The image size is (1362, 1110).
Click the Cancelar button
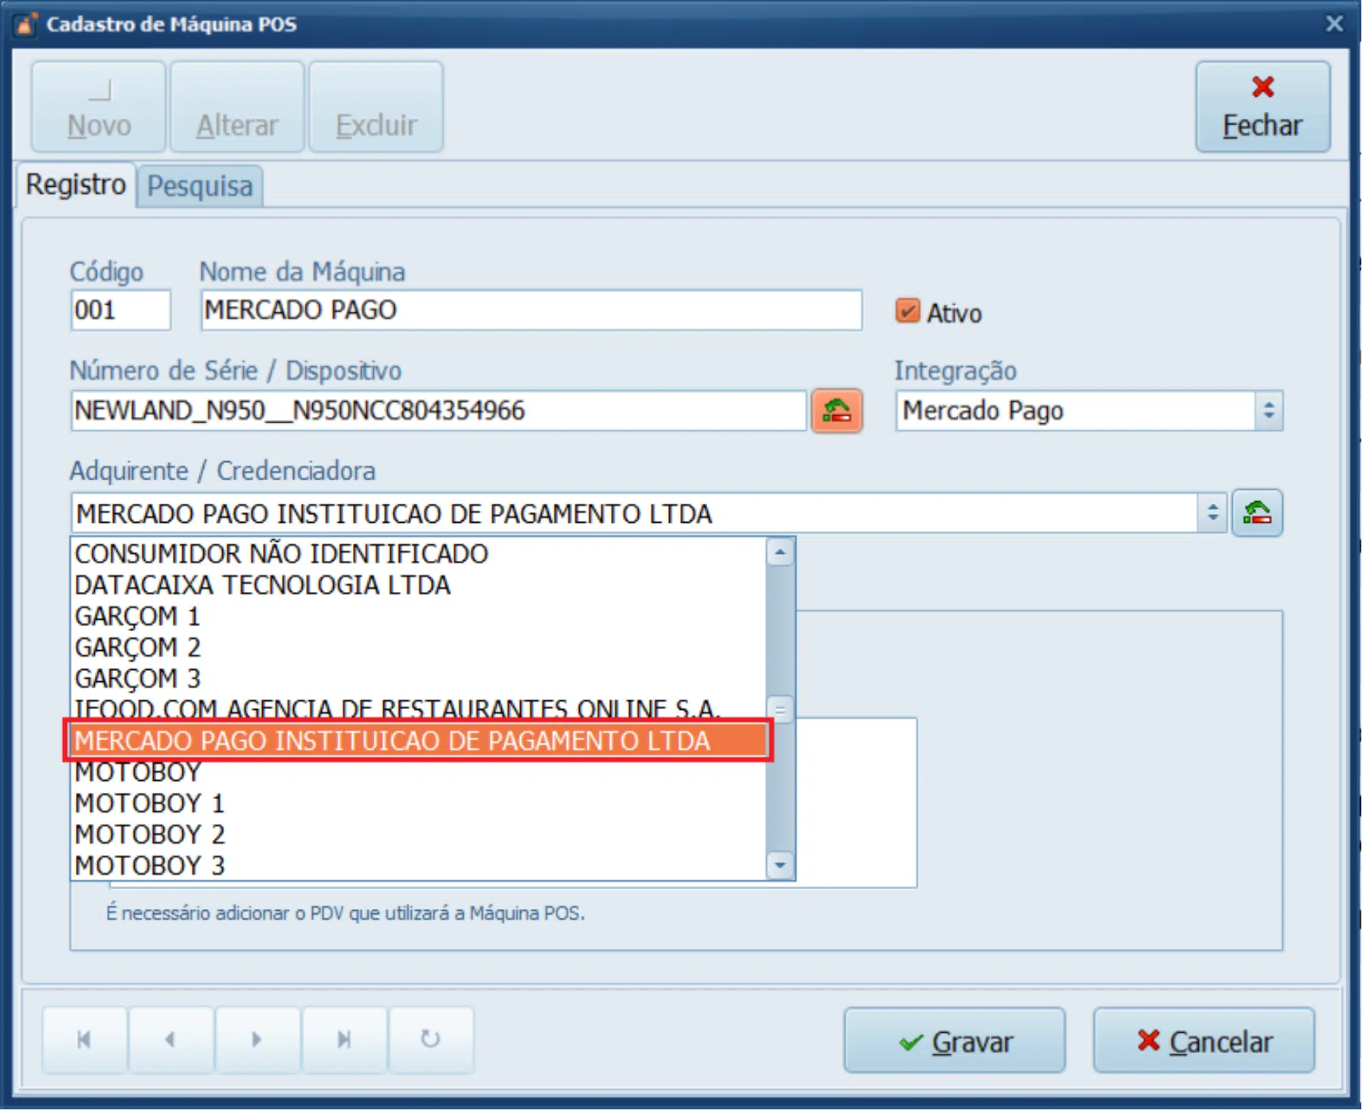pyautogui.click(x=1204, y=1041)
